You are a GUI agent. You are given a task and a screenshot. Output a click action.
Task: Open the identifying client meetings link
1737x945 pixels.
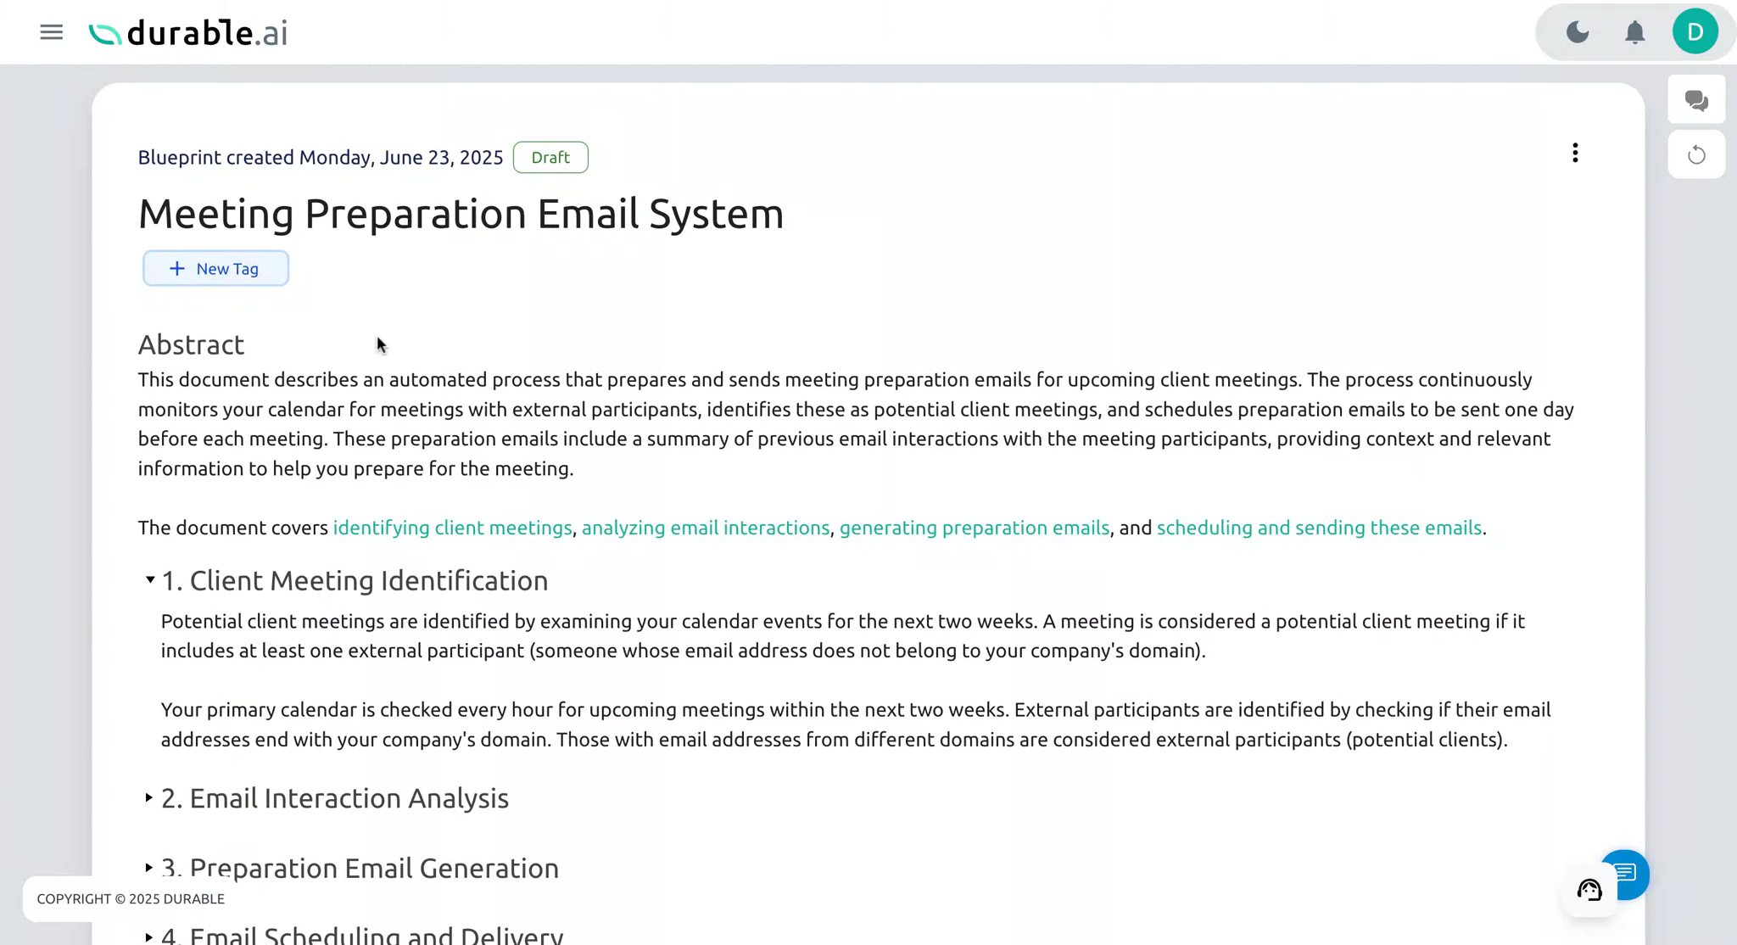click(451, 527)
